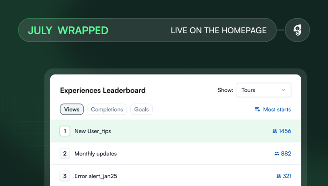Viewport: 328px width, 186px height.
Task: Open the Tours dropdown
Action: tap(264, 90)
